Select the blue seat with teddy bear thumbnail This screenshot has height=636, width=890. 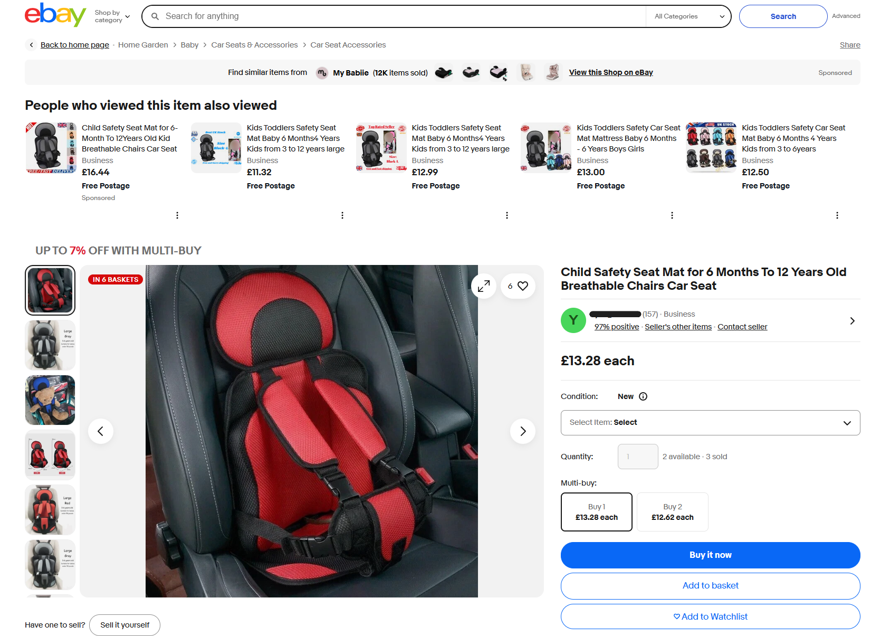50,400
